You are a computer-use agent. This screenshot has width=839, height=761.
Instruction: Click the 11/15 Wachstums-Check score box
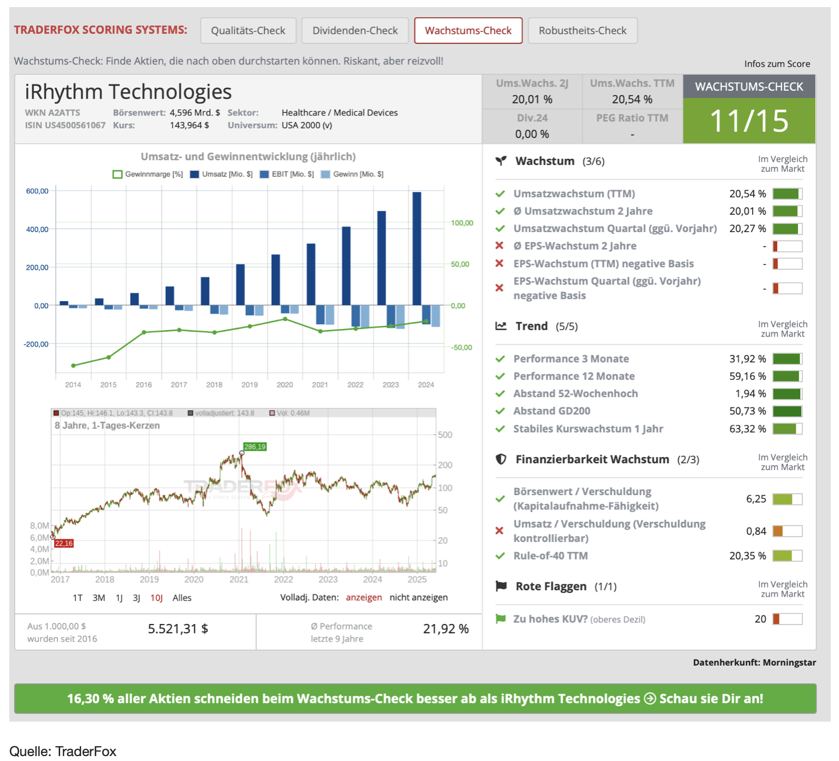coord(749,121)
